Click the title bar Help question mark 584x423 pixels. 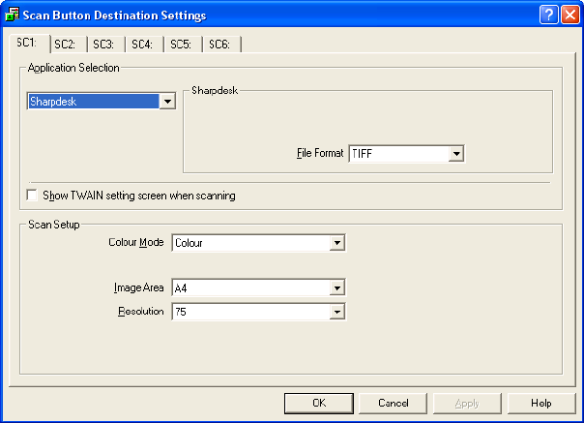pyautogui.click(x=548, y=15)
